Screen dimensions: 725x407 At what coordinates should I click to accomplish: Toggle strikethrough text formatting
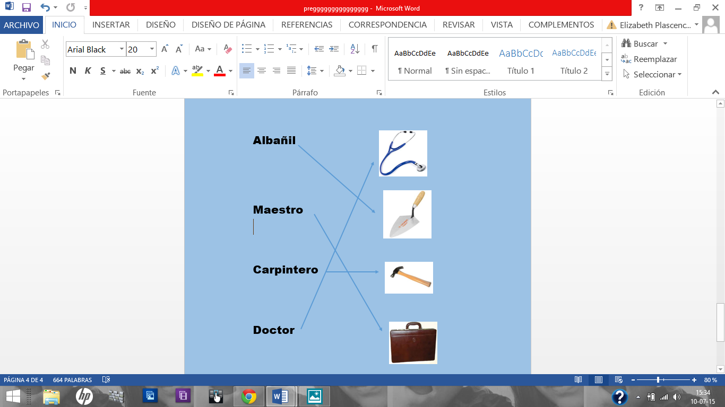pos(125,71)
